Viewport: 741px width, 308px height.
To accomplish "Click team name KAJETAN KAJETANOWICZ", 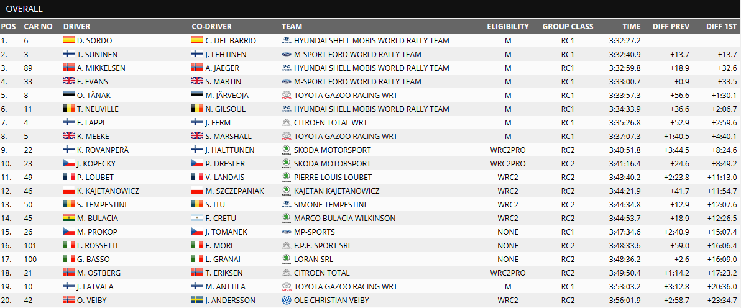I will point(336,191).
